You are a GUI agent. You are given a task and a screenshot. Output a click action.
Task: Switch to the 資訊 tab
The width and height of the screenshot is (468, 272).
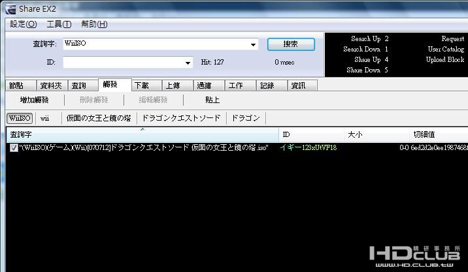(303, 85)
